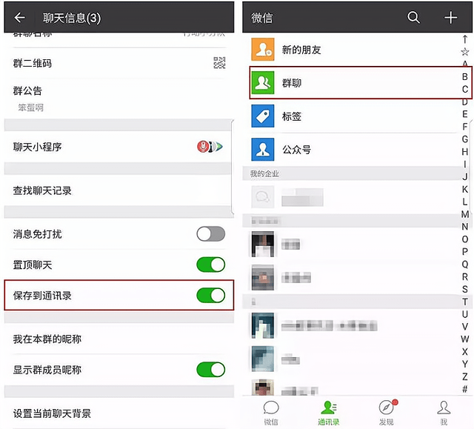Jump to starred contacts in the index
474x429 pixels.
click(465, 52)
